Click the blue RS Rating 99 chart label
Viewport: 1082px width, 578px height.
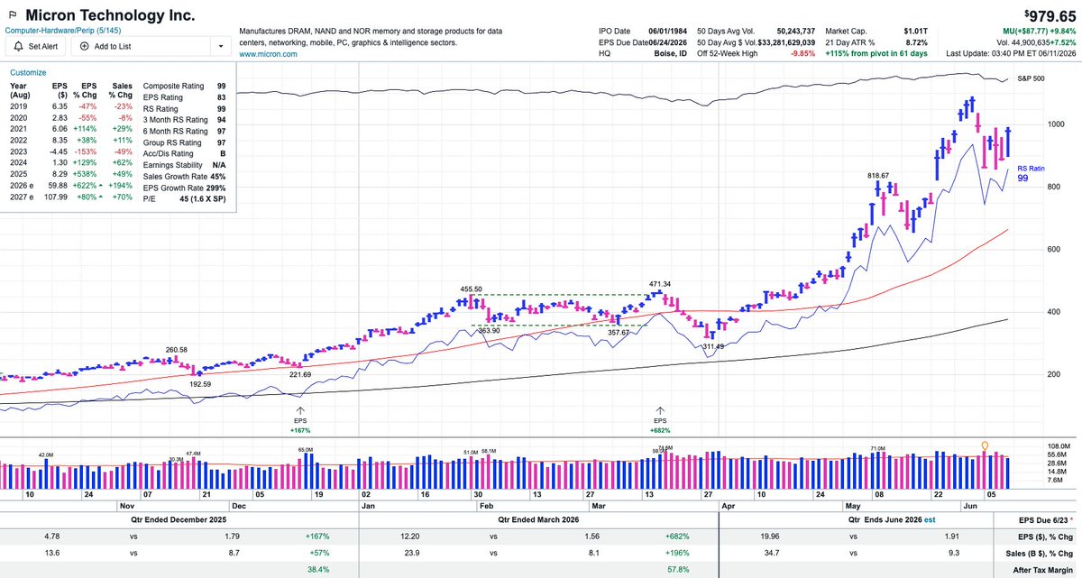coord(1031,173)
